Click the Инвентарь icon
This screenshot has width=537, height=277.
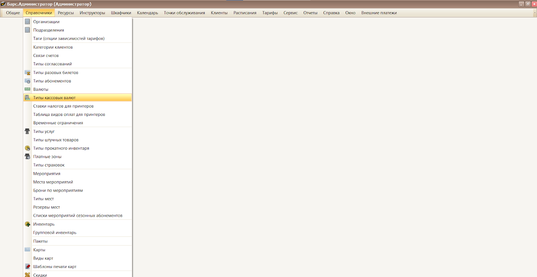click(28, 224)
